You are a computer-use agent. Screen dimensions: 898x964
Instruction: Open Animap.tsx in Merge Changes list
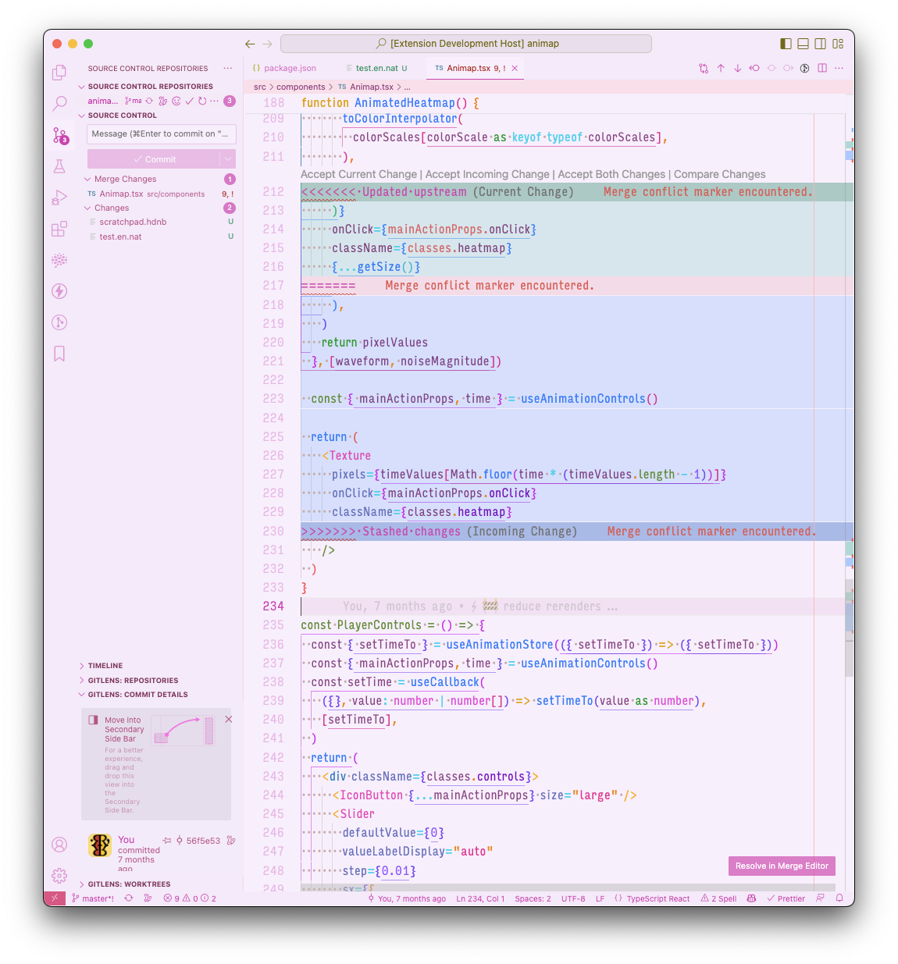(x=161, y=194)
